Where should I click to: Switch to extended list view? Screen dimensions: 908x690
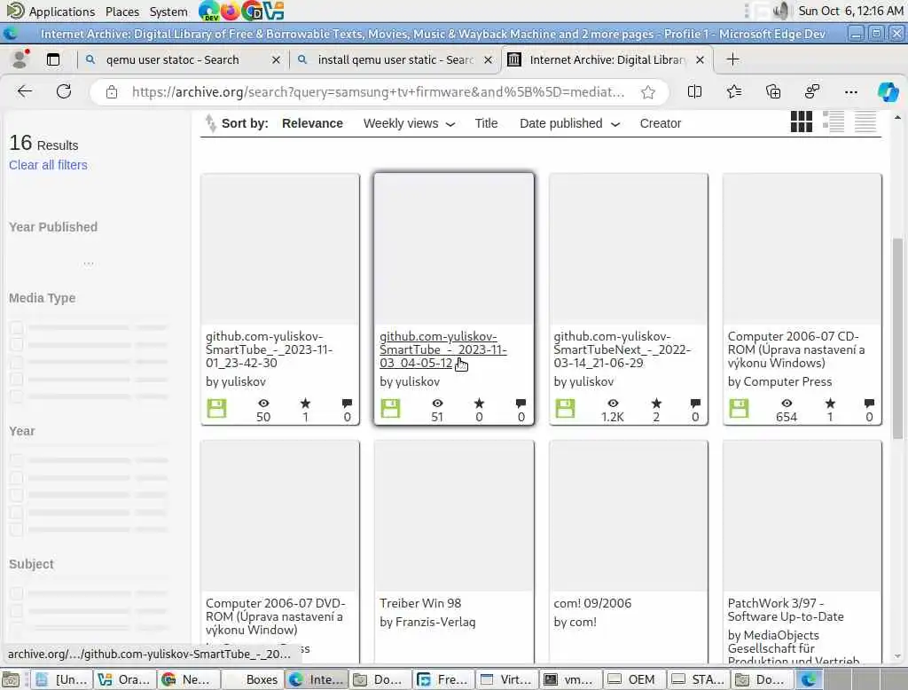pyautogui.click(x=834, y=122)
